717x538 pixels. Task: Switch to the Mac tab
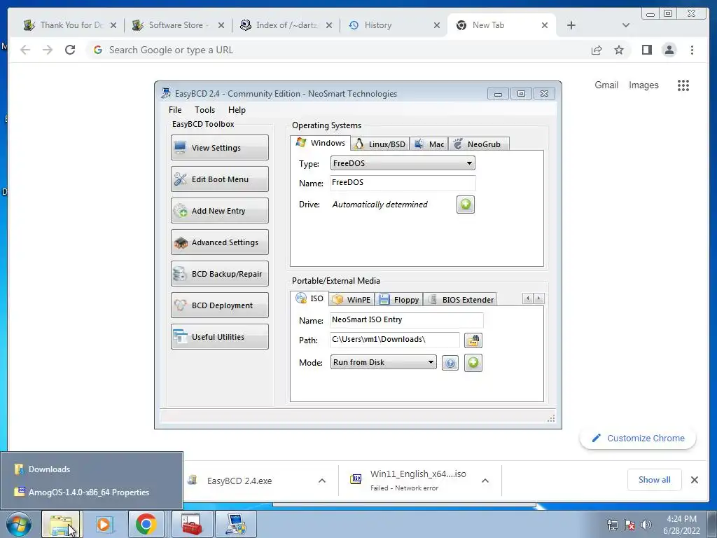[429, 144]
